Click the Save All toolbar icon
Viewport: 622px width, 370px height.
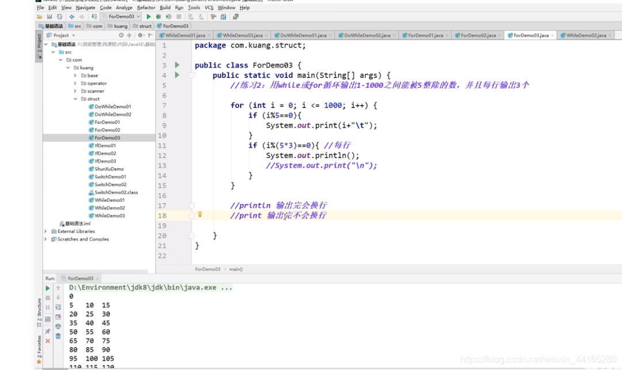point(49,17)
